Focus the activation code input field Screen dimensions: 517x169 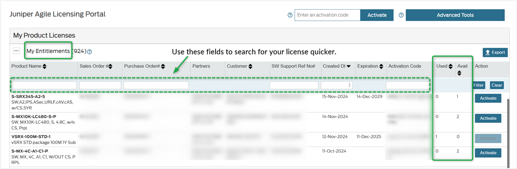click(x=327, y=15)
